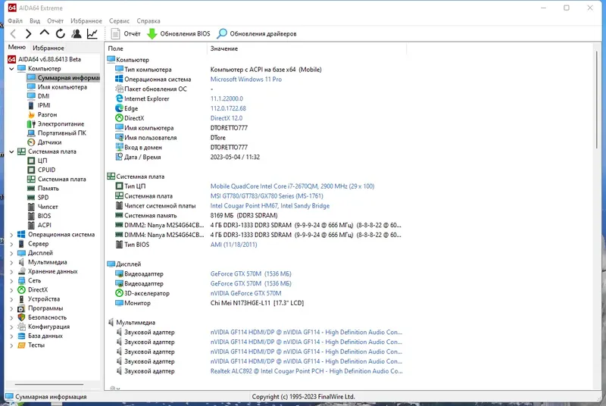Go back with the left arrow toolbar icon
This screenshot has height=406, width=606.
[x=13, y=34]
